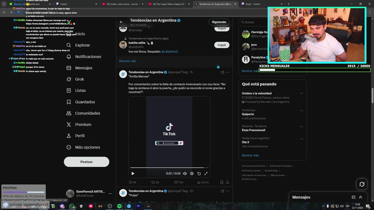This screenshot has height=210, width=374.
Task: Open a new browser tab
Action: (288, 4)
